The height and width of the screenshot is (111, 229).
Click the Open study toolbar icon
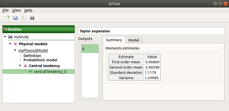[x=16, y=18]
